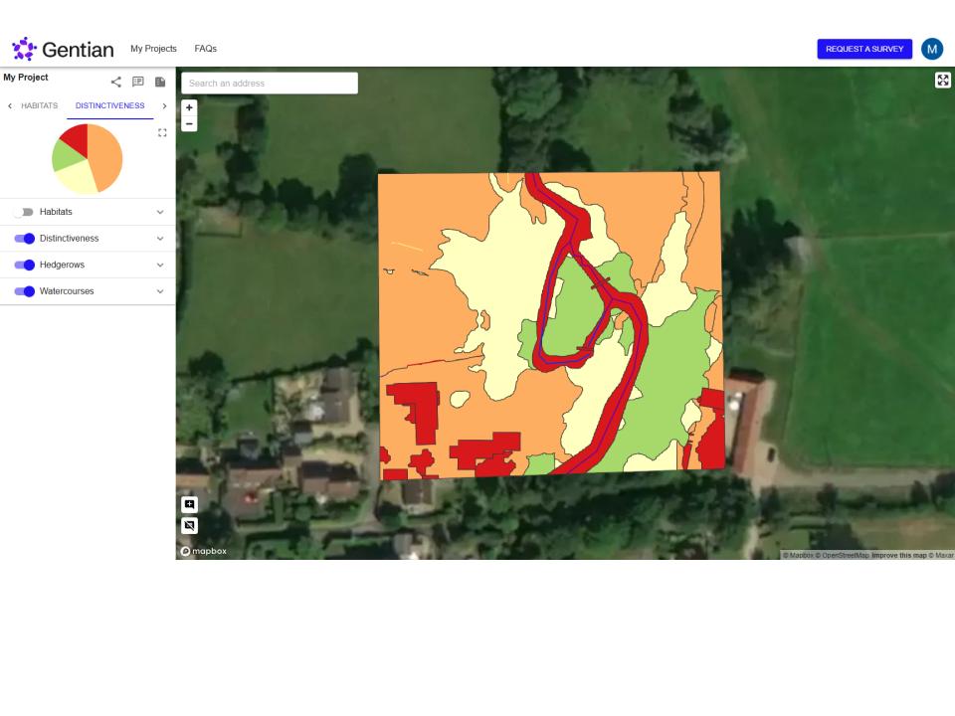Viewport: 955px width, 716px height.
Task: Click the document report icon
Action: 160,83
